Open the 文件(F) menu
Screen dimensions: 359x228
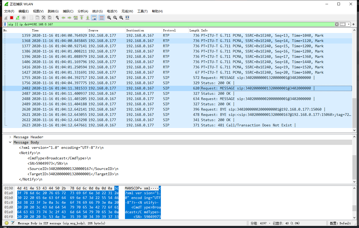(x=9, y=11)
